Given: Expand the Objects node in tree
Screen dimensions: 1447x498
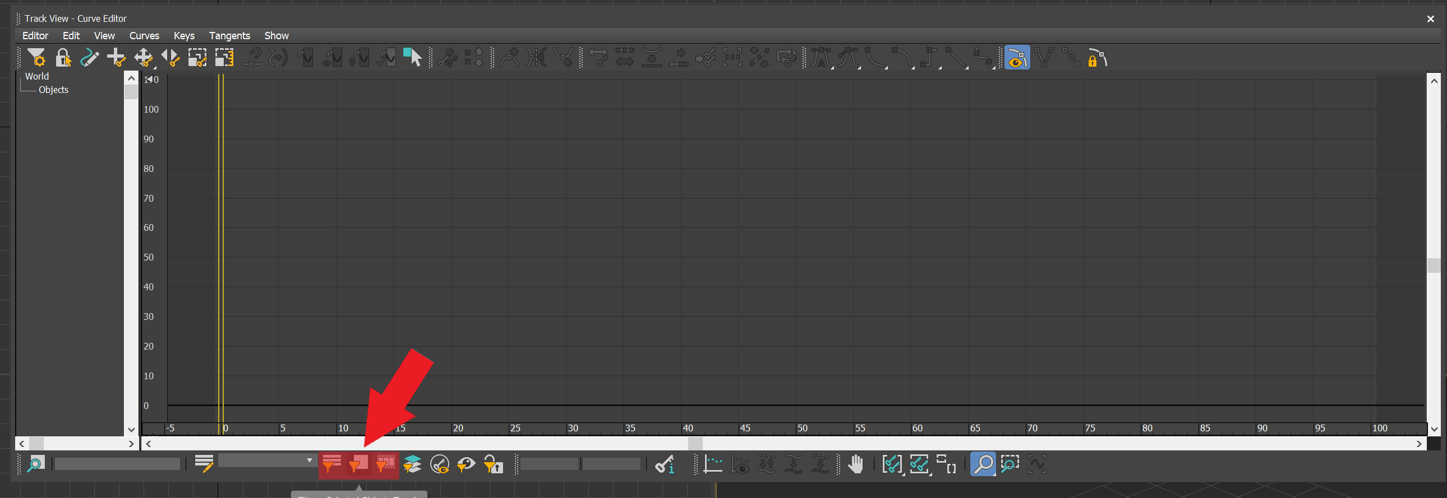Looking at the screenshot, I should click(x=53, y=90).
